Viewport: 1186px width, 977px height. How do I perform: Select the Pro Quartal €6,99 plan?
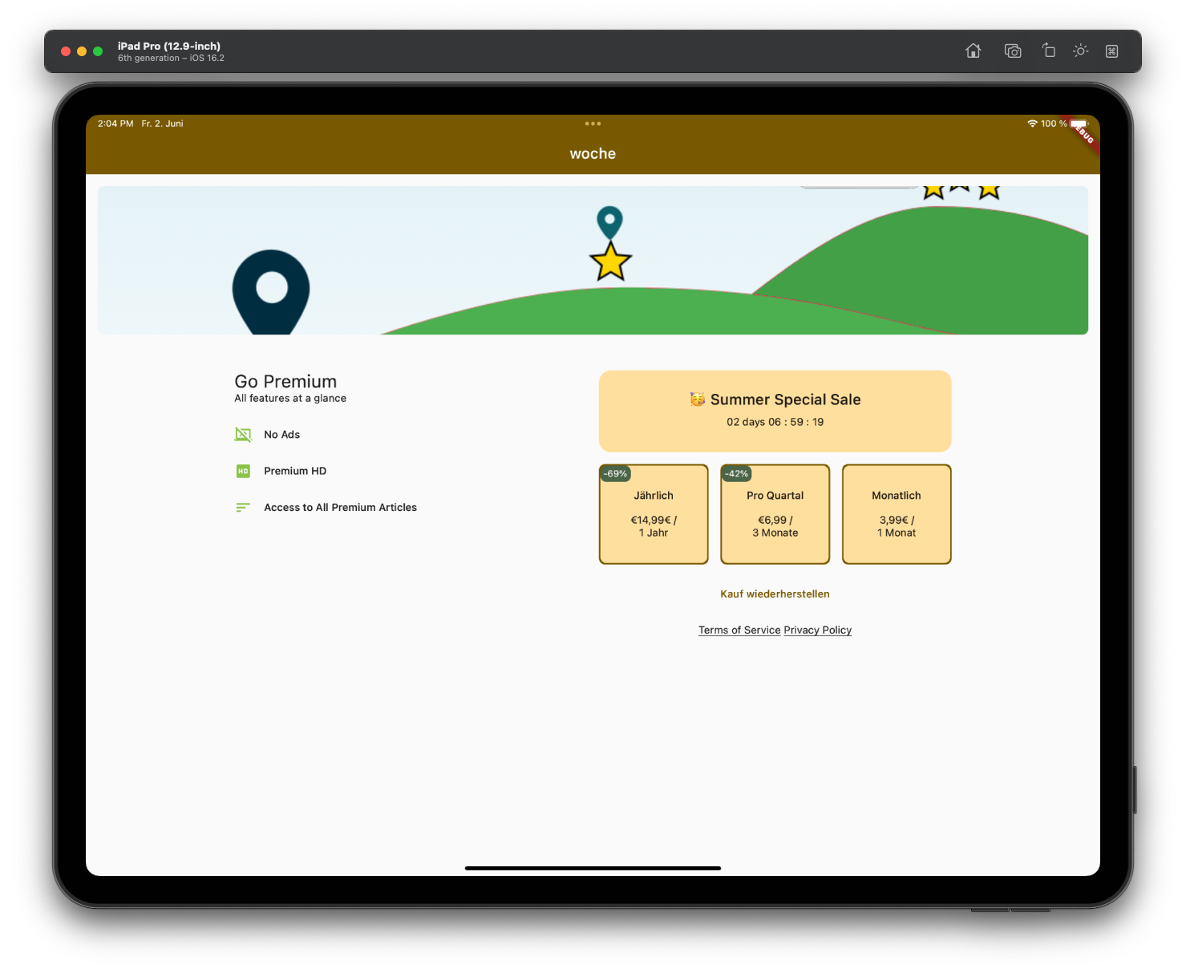pyautogui.click(x=775, y=514)
